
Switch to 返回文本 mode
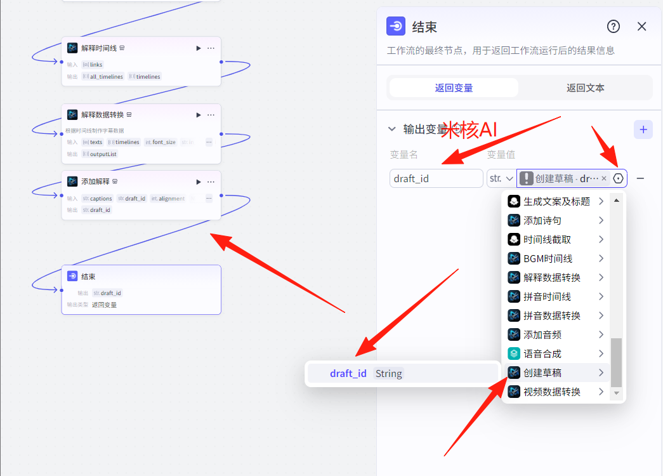click(x=585, y=88)
